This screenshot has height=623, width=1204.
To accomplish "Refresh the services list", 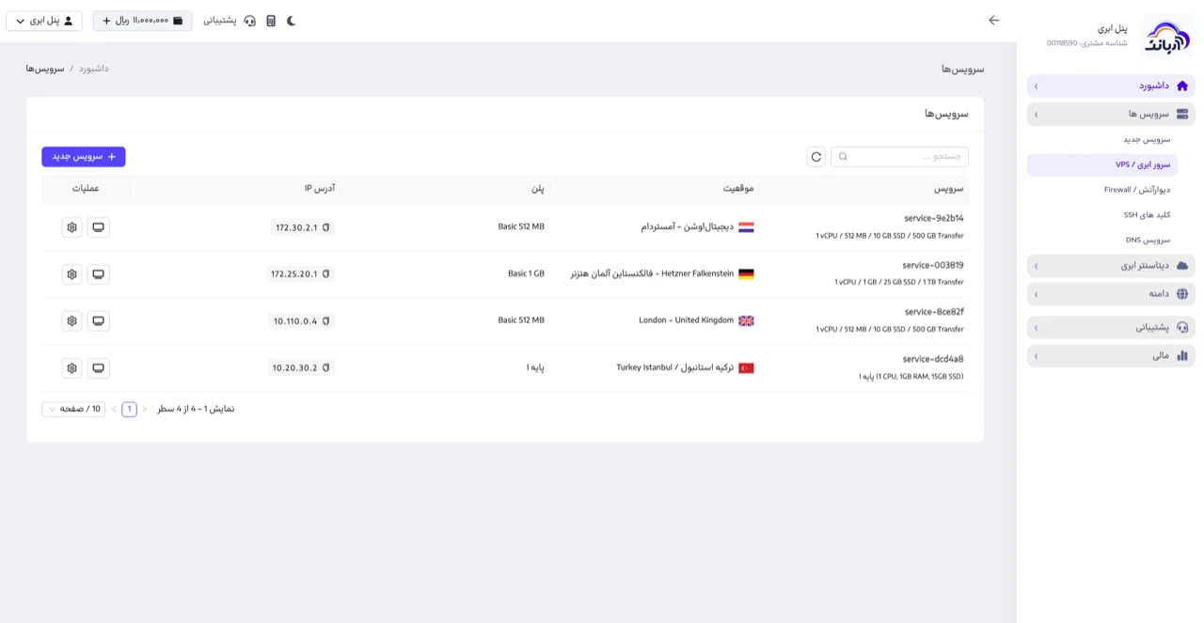I will 816,157.
